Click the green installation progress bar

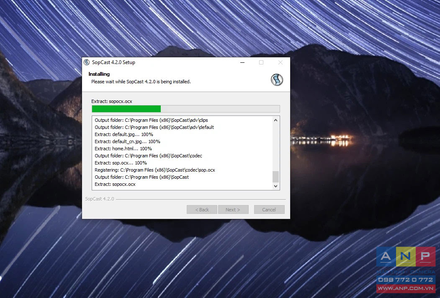pyautogui.click(x=186, y=109)
